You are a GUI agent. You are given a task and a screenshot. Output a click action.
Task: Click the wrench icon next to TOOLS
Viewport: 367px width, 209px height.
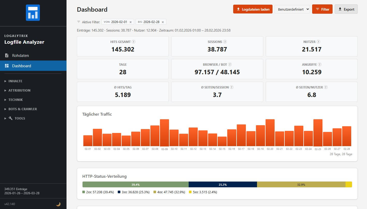click(x=10, y=118)
